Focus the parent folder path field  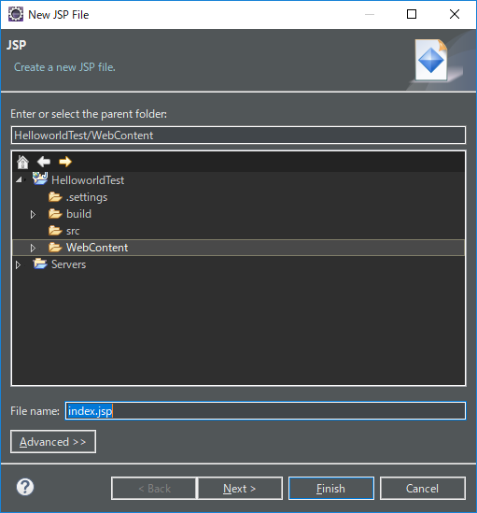(238, 135)
